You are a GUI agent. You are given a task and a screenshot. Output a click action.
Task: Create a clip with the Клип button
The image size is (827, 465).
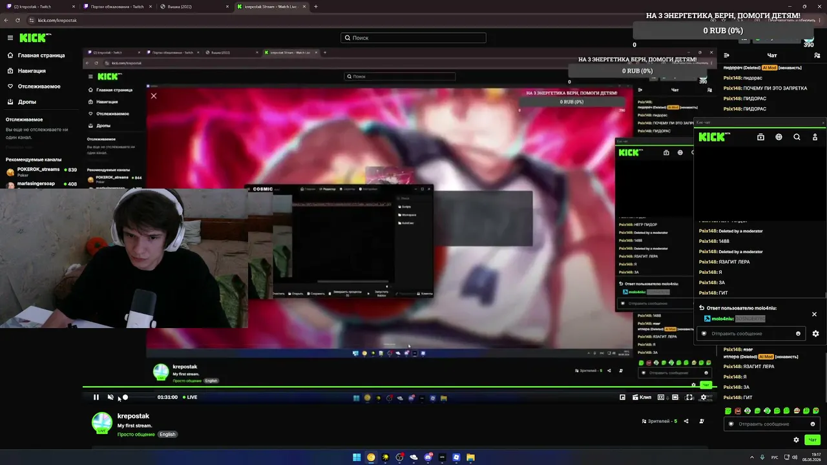point(642,397)
